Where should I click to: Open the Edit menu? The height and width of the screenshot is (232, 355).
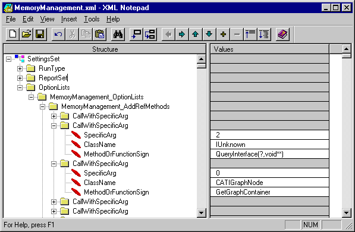(x=28, y=19)
